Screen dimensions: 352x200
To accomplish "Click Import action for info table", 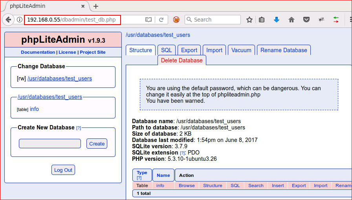I will click(x=321, y=185).
